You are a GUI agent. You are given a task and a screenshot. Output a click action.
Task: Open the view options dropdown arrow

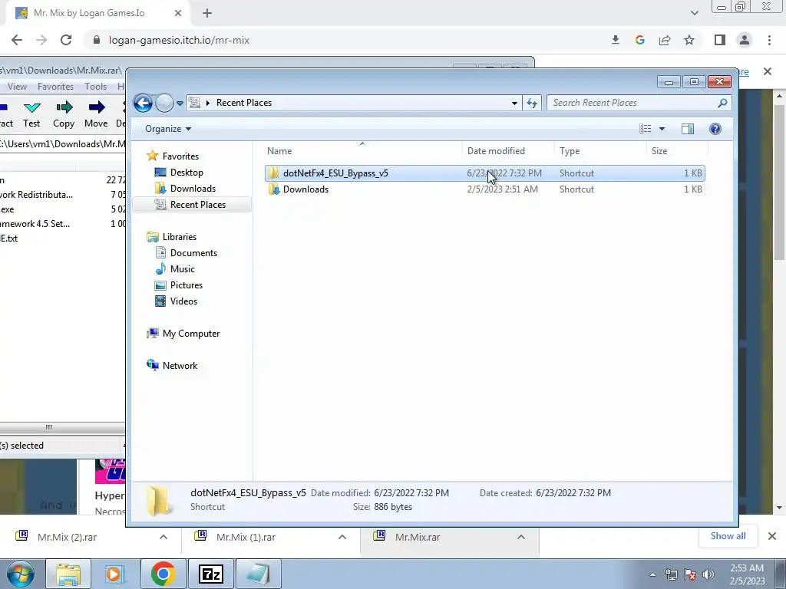(662, 129)
